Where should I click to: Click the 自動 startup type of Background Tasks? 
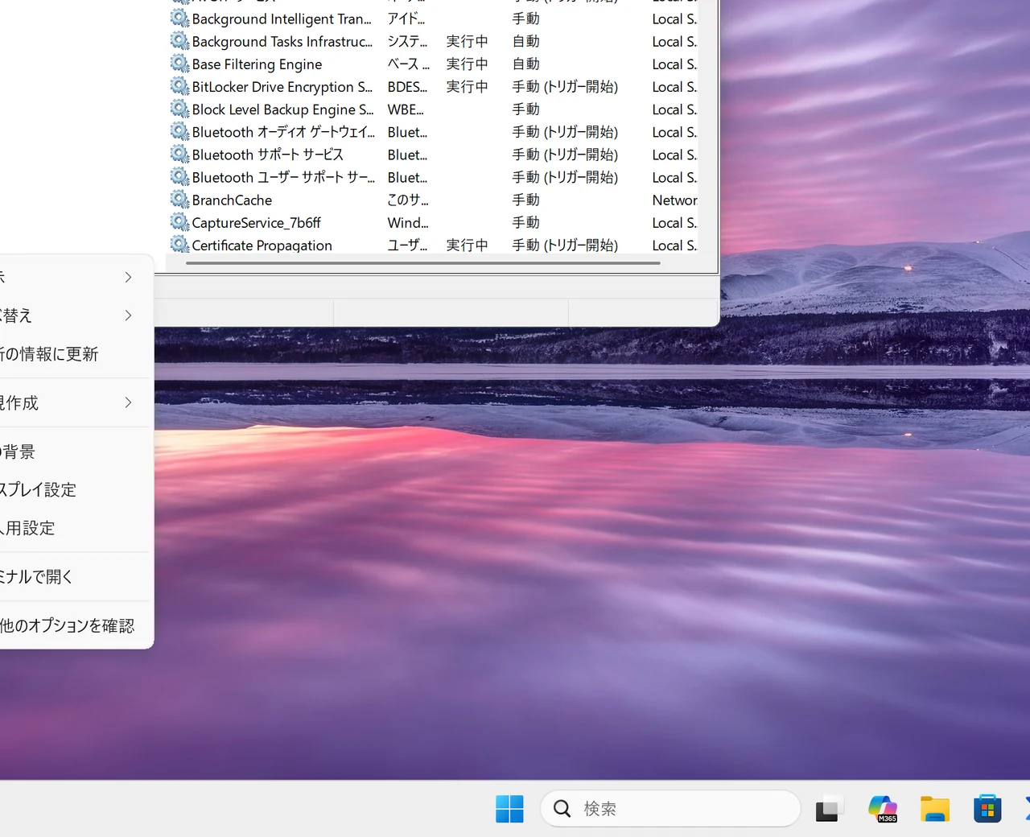[x=526, y=41]
